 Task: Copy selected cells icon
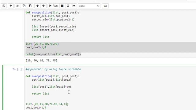24,6
